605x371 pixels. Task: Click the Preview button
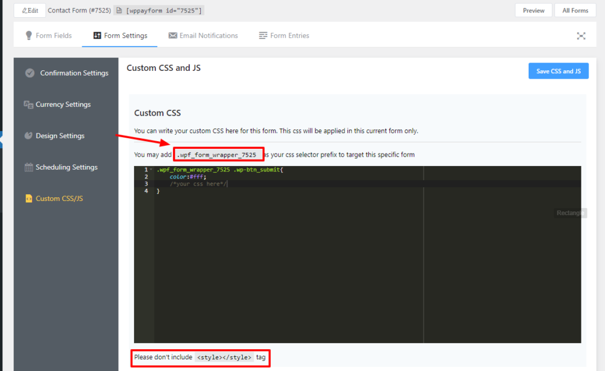pyautogui.click(x=533, y=10)
